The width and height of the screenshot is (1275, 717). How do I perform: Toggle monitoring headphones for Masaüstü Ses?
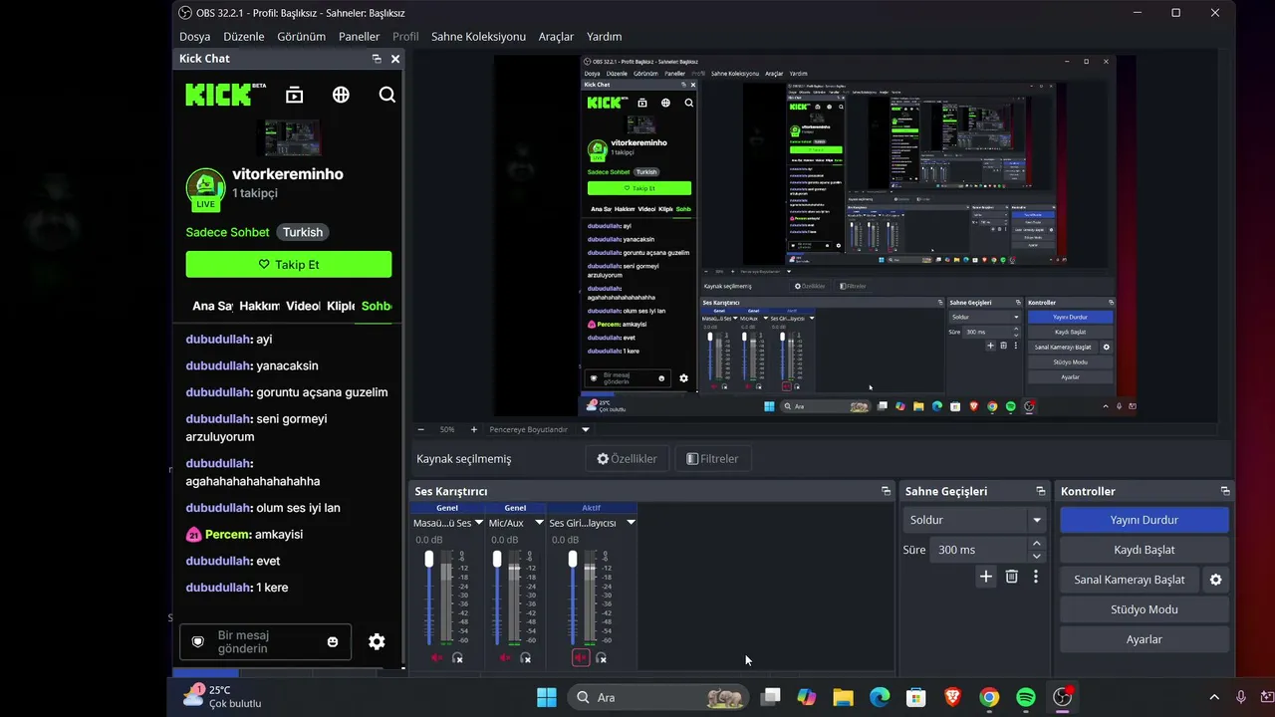pyautogui.click(x=457, y=657)
